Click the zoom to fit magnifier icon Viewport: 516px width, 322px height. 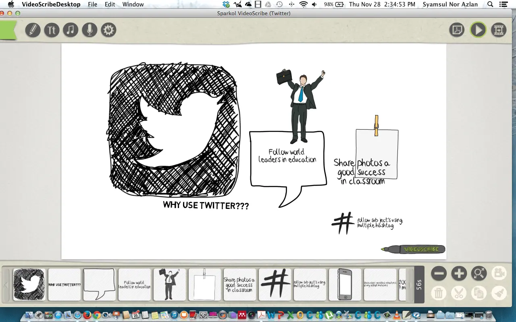[x=479, y=273]
